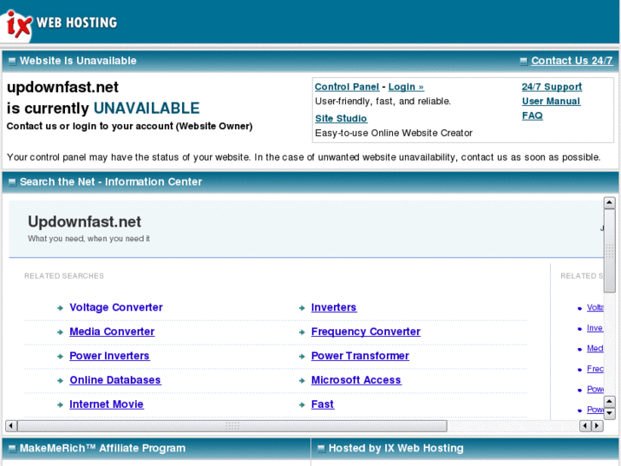Click the inner frame scroll up arrow
Viewport: 621px width, 466px height.
[609, 203]
